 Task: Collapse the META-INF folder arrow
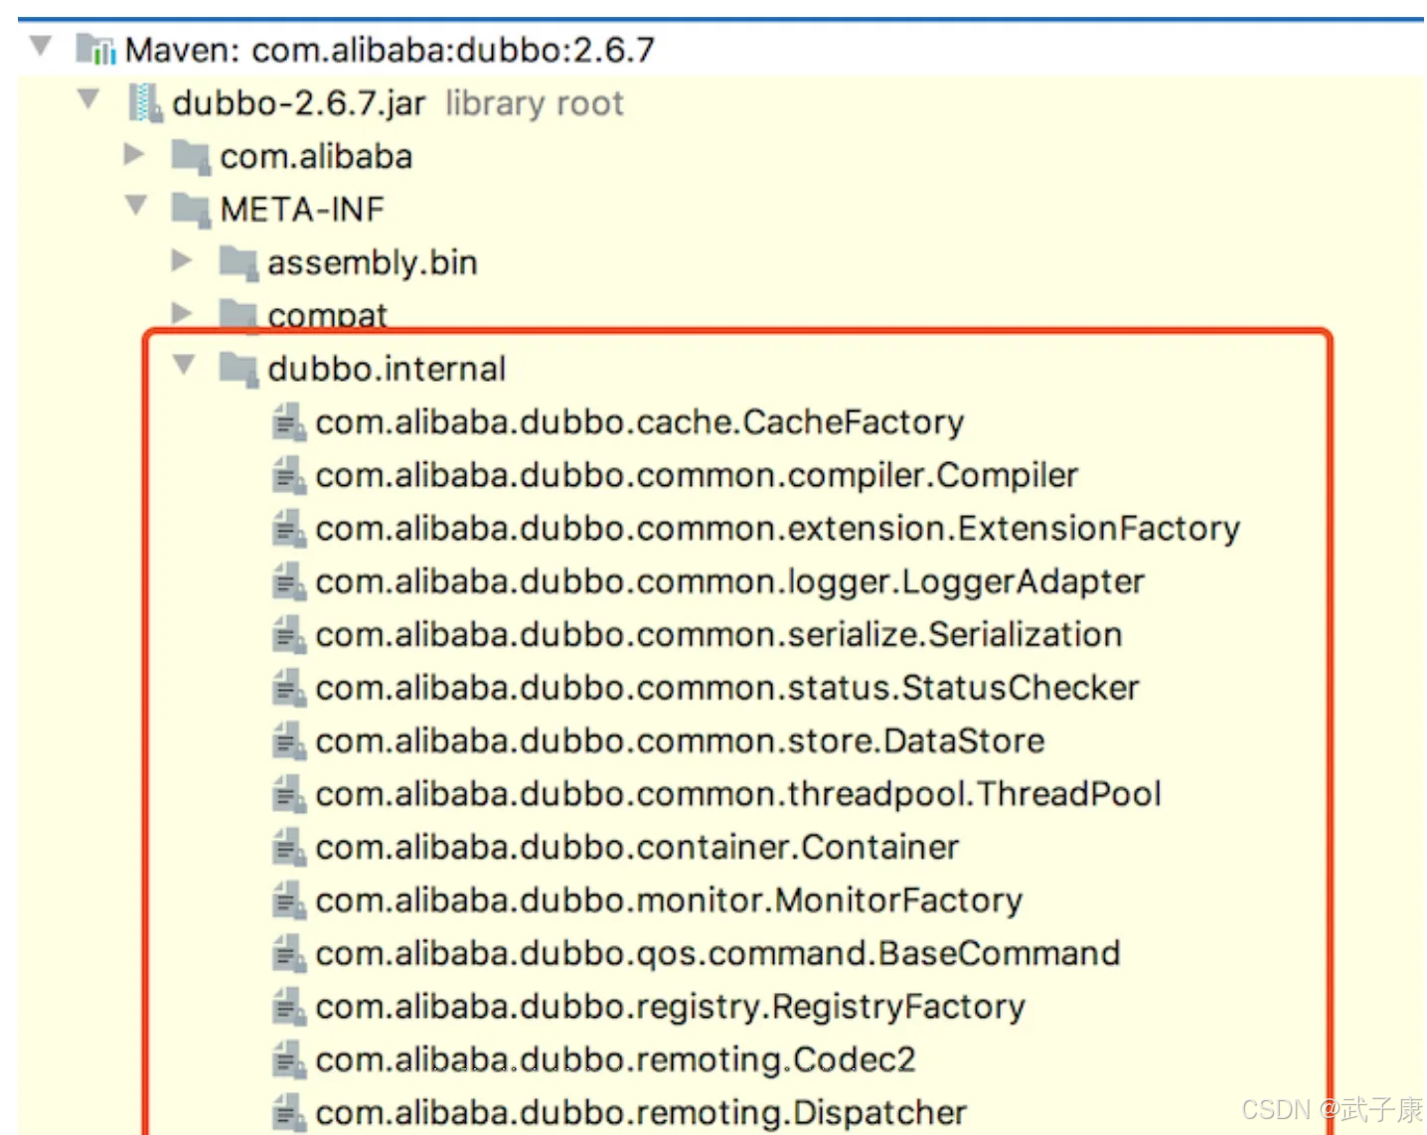[x=136, y=206]
